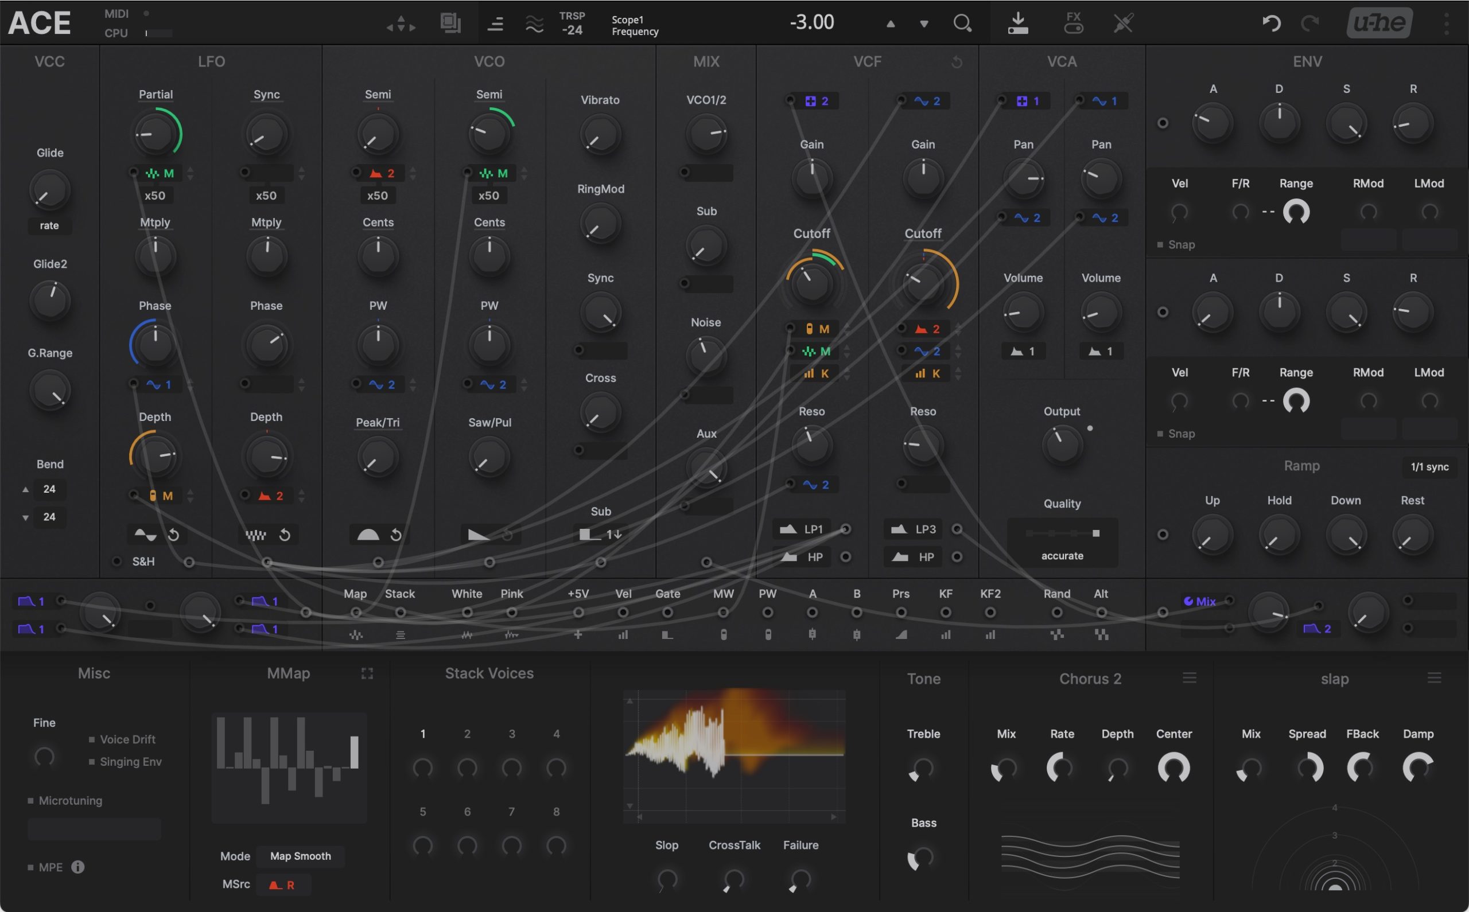Click the first HP filter button

[802, 557]
